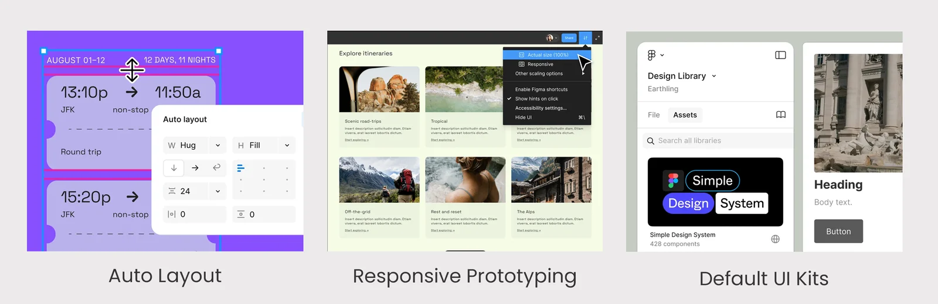Image resolution: width=938 pixels, height=304 pixels.
Task: Open the libraries book icon
Action: [781, 115]
